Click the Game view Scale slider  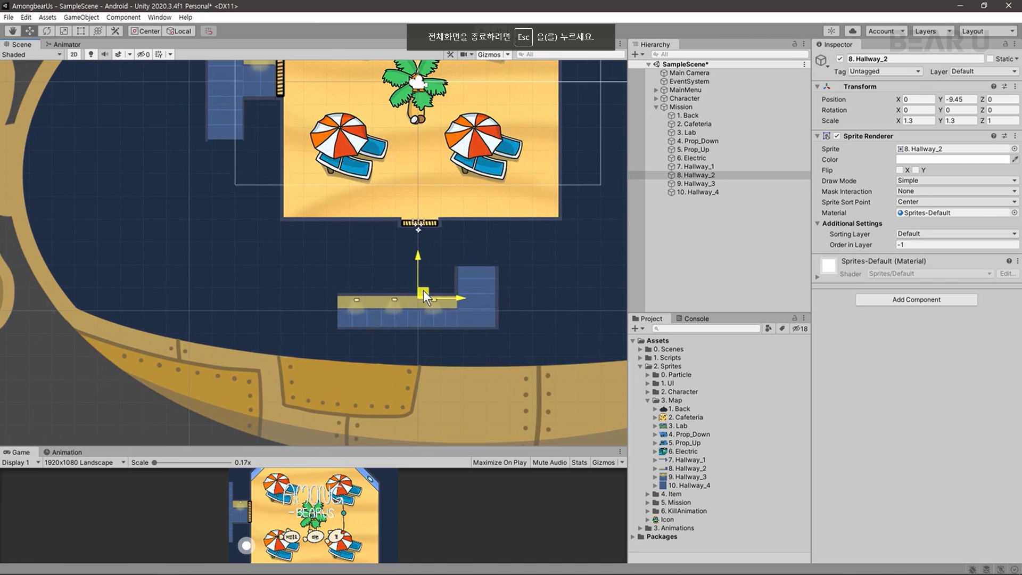[192, 462]
